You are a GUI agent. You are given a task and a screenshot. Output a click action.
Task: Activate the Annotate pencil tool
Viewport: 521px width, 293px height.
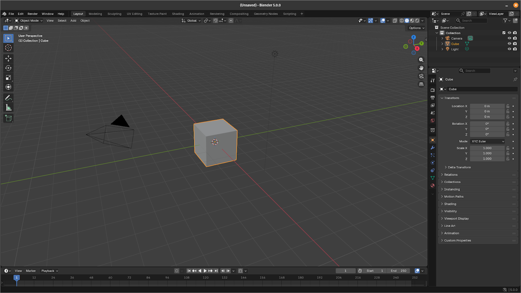(8, 98)
